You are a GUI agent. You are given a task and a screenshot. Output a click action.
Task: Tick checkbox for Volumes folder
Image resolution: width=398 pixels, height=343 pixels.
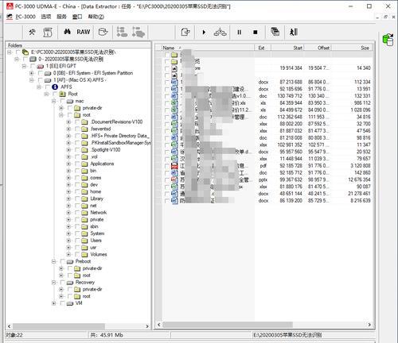coord(77,255)
